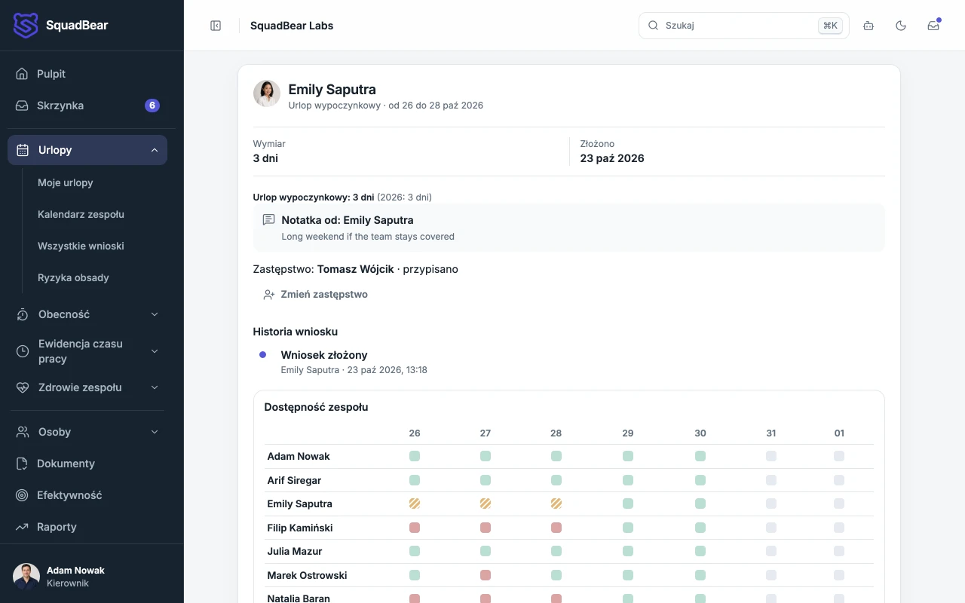
Task: Open Skrzynka with the 6 badge
Action: tap(87, 106)
